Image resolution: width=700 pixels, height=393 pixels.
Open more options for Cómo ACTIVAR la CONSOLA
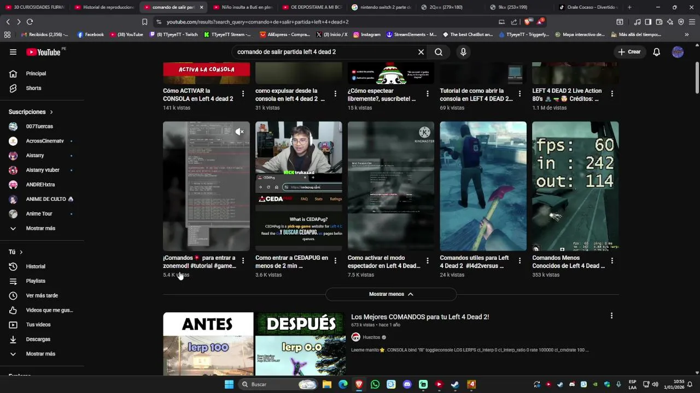point(243,94)
